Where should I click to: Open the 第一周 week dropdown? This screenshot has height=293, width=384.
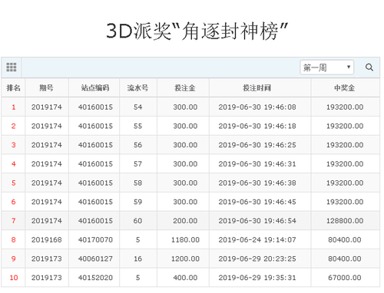pyautogui.click(x=327, y=67)
